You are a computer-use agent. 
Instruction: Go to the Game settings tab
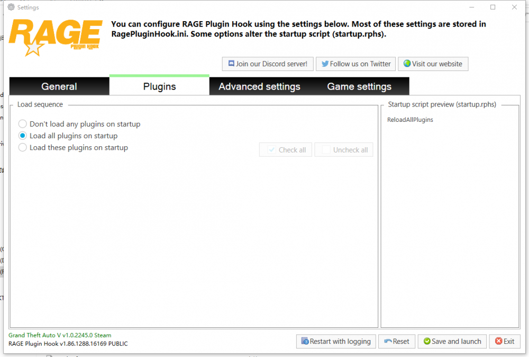coord(359,86)
